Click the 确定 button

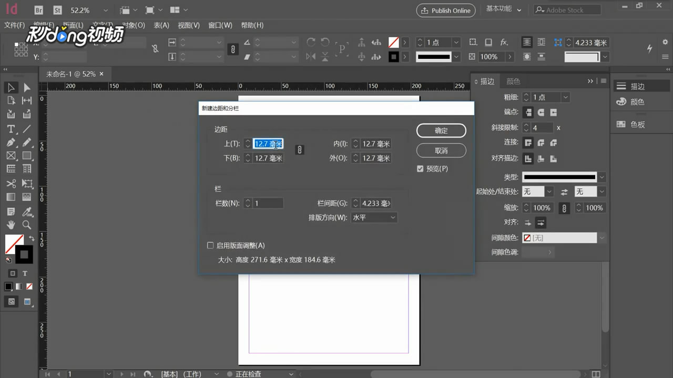pyautogui.click(x=441, y=131)
